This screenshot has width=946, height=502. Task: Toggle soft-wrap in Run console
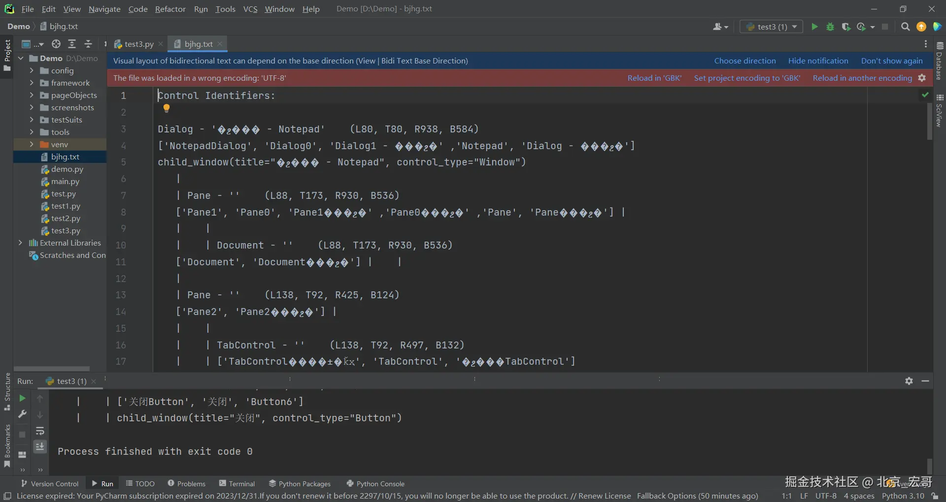coord(40,431)
